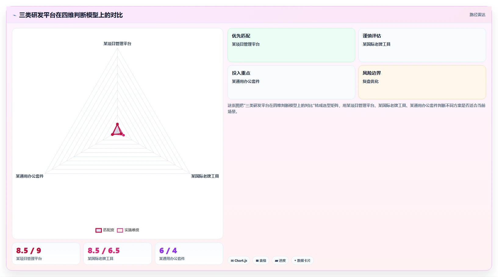Open the 投入重点 card
This screenshot has width=498, height=277.
(291, 82)
